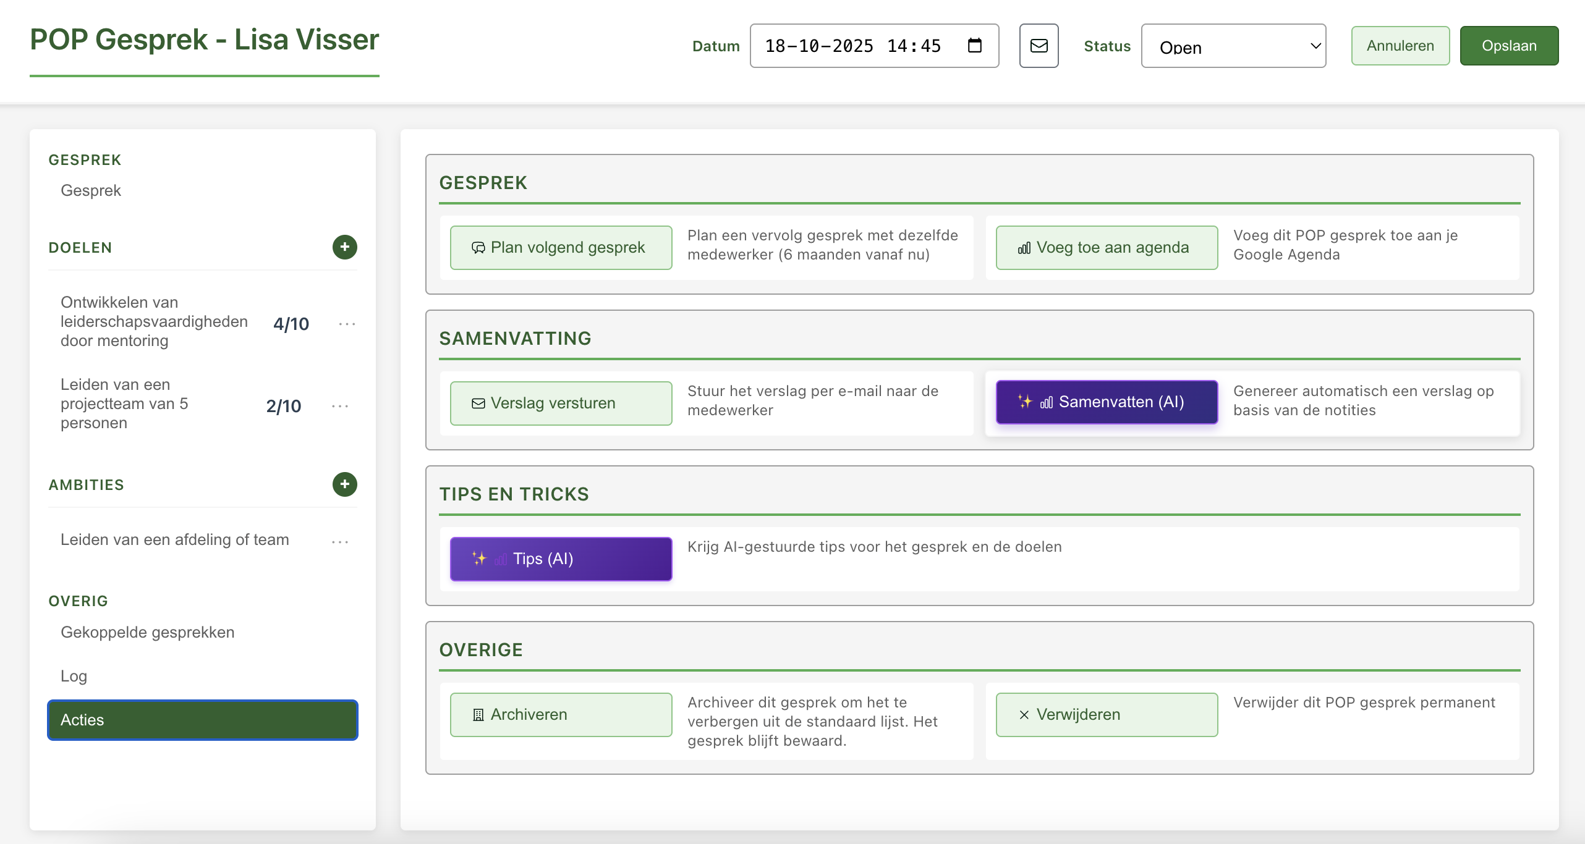Add a new goal with Doelen plus icon

344,247
